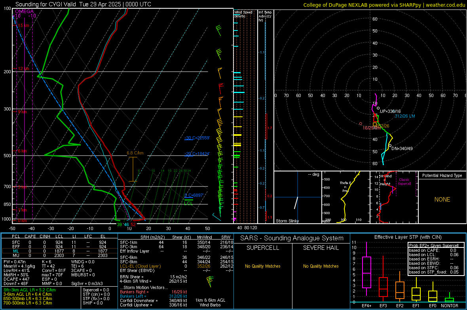This screenshot has width=467, height=310.
Task: Click the 'SARS - Sounding Analogue System' heading
Action: pyautogui.click(x=292, y=238)
